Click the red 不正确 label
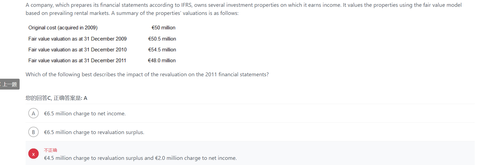 click(51, 150)
